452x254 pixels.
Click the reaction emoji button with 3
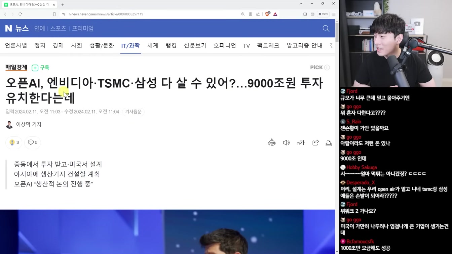(14, 142)
